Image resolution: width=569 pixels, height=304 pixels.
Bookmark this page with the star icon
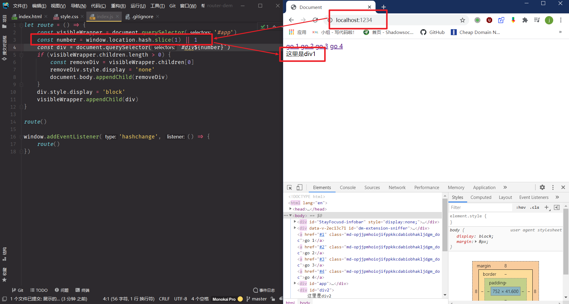[462, 20]
